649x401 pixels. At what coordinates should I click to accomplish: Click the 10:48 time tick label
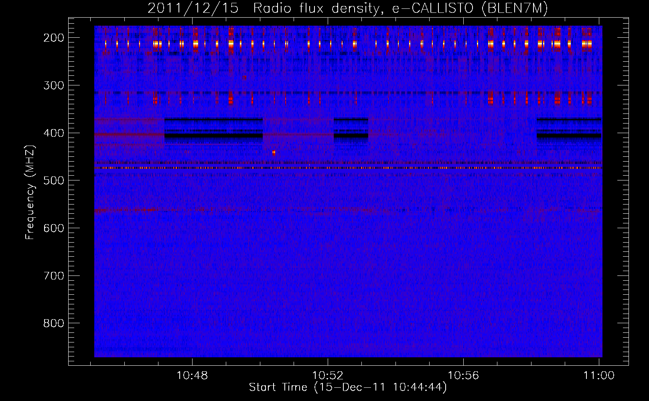coord(192,376)
